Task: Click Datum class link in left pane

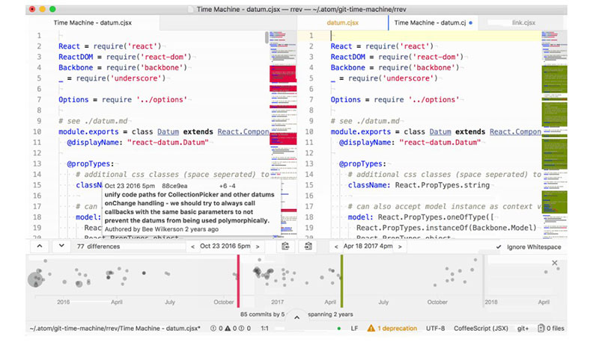Action: 168,131
